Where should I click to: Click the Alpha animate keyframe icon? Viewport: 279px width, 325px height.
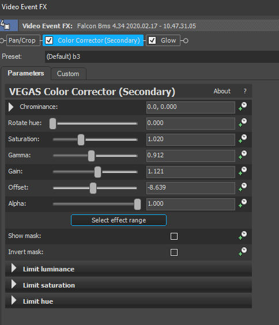click(x=243, y=203)
